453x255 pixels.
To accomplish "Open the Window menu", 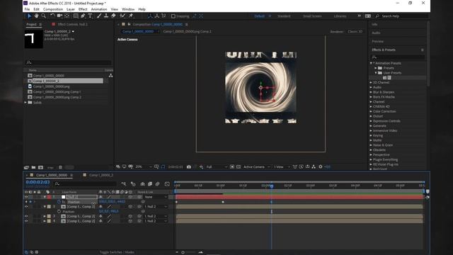I will [x=128, y=9].
